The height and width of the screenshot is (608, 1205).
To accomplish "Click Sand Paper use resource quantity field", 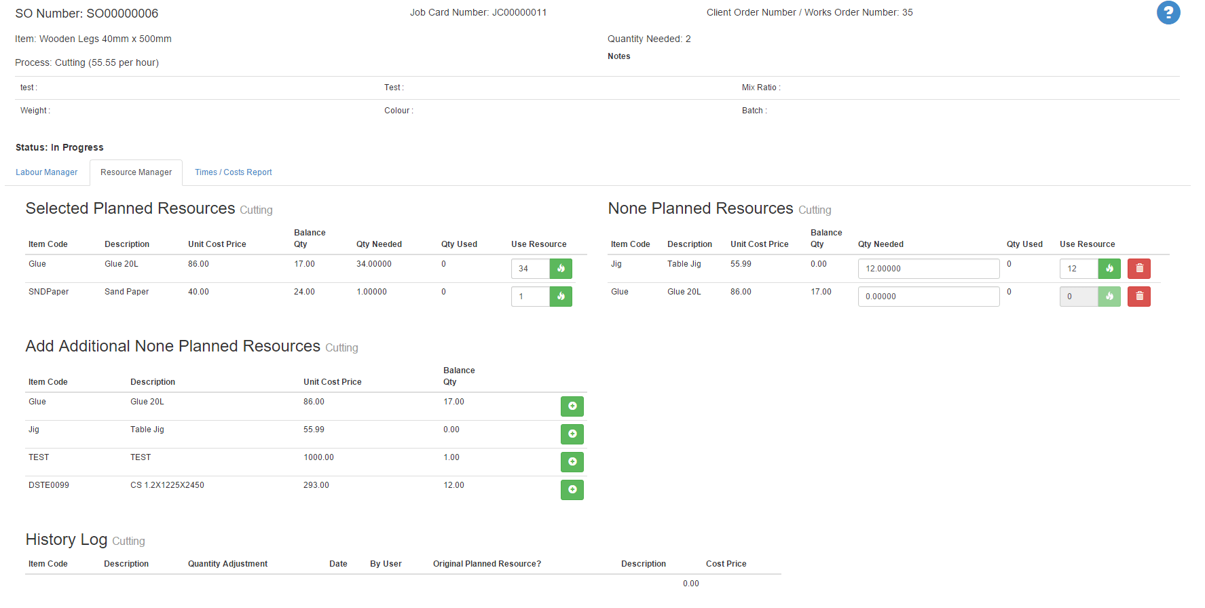I will point(530,297).
